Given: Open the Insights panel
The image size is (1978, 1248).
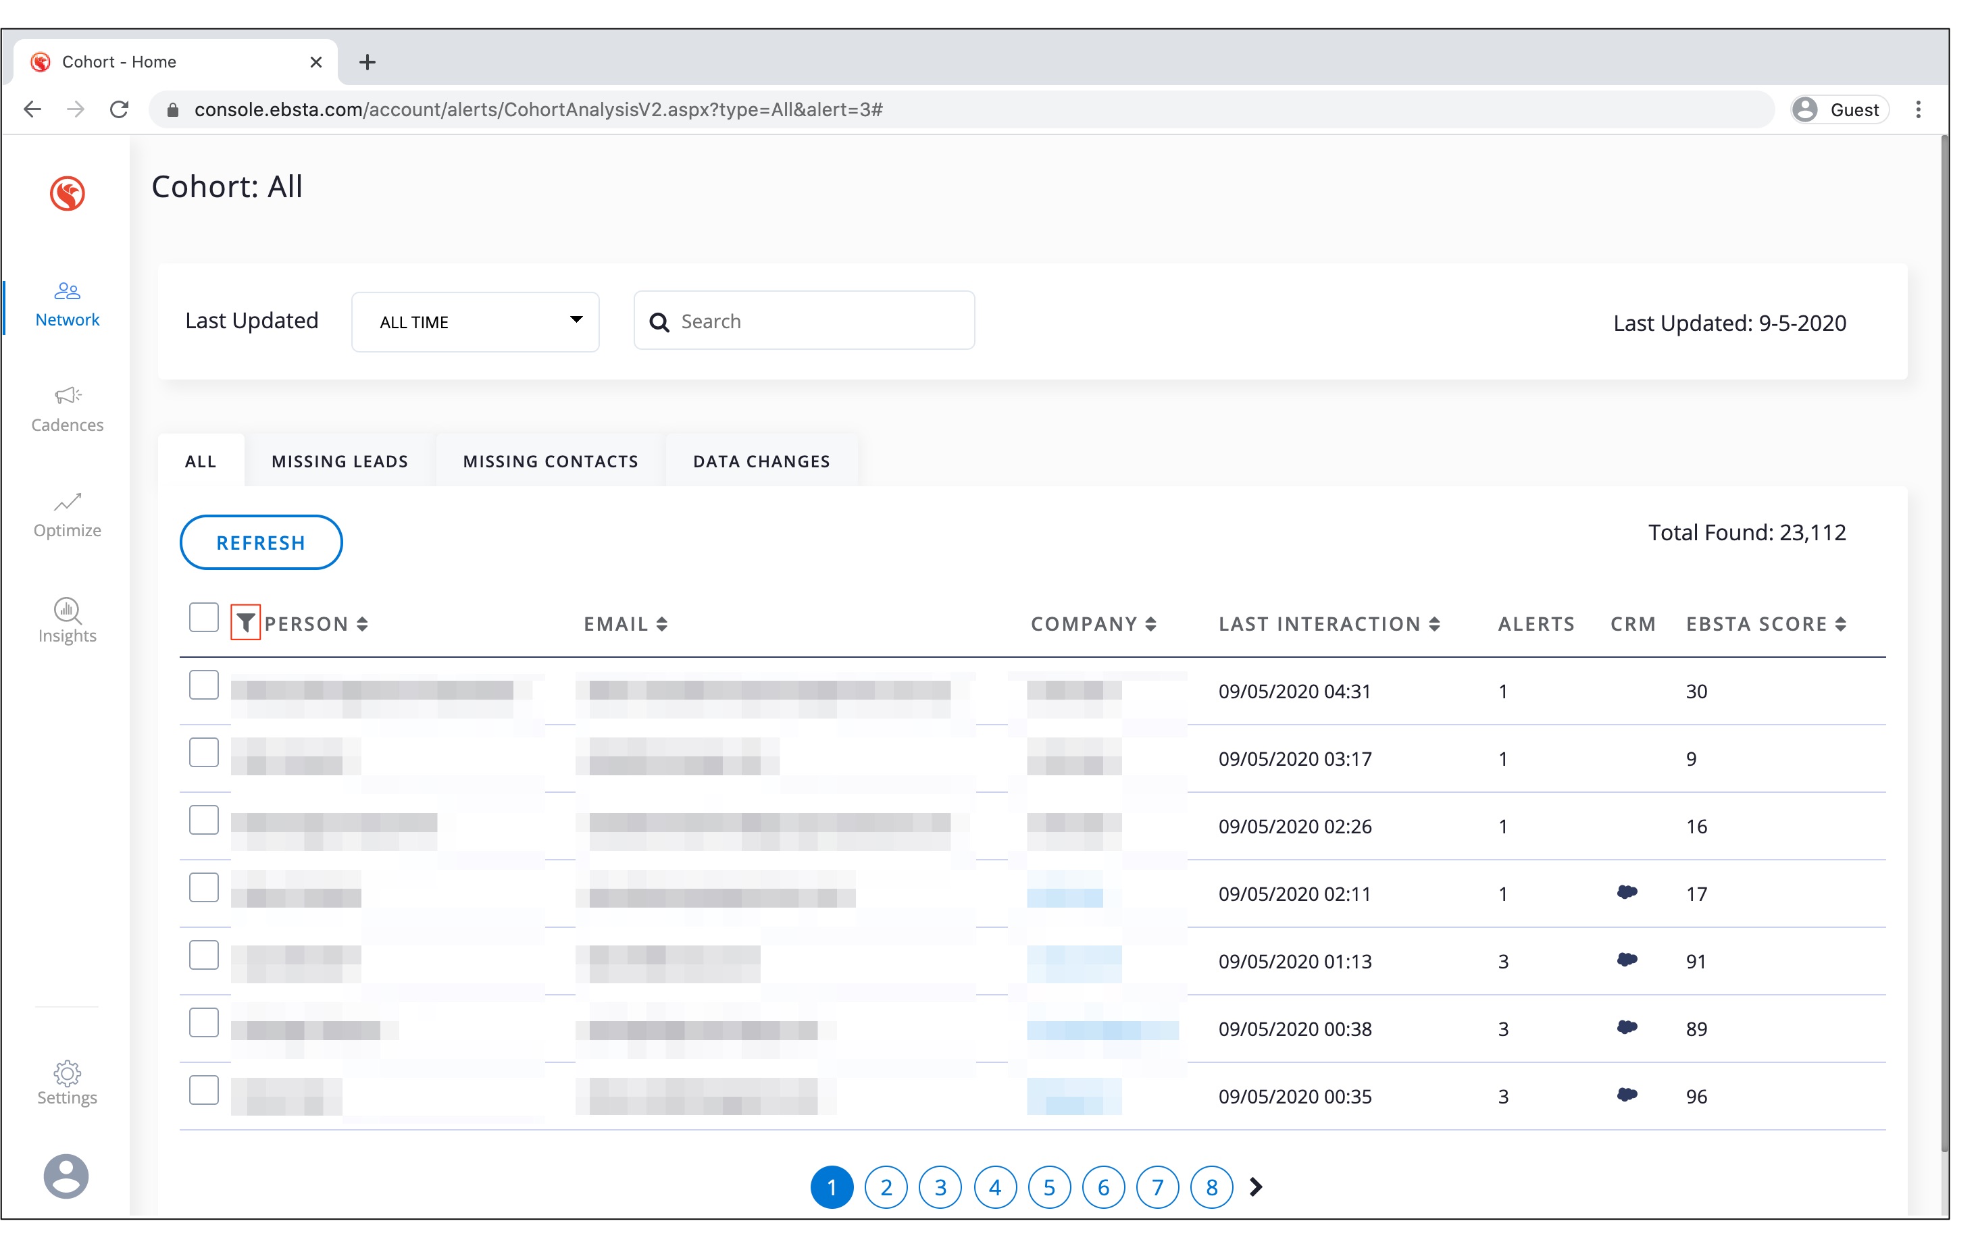Looking at the screenshot, I should point(66,620).
